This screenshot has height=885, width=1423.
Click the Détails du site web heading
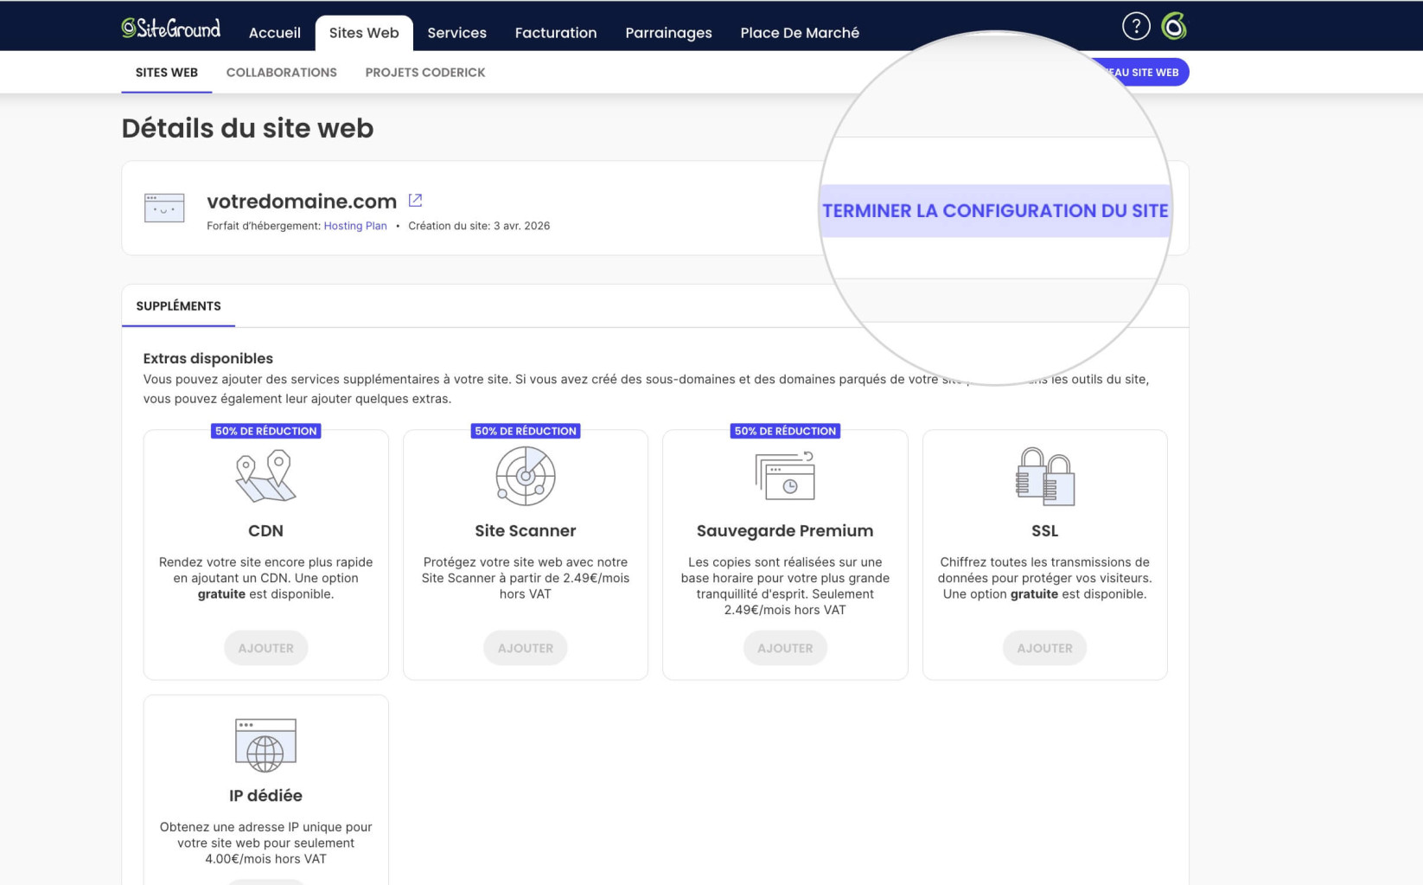(247, 128)
